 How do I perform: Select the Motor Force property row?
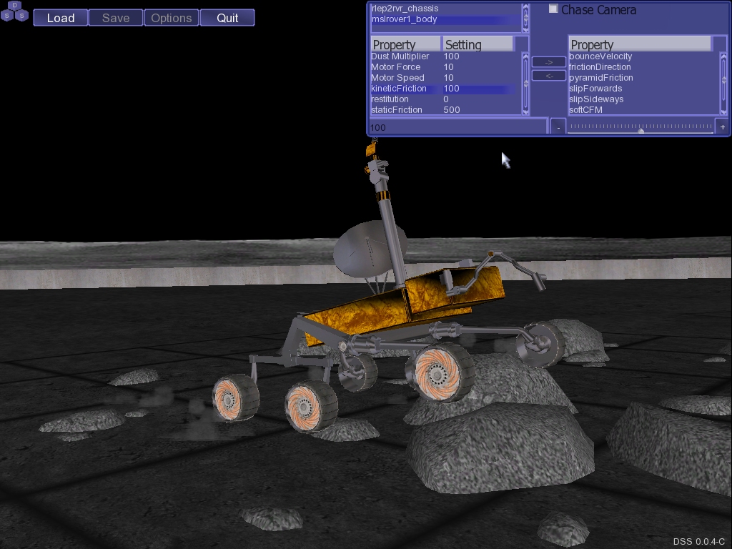pos(443,66)
